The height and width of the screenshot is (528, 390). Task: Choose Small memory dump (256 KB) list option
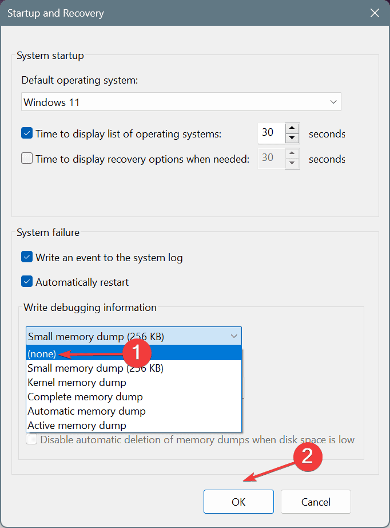(134, 368)
